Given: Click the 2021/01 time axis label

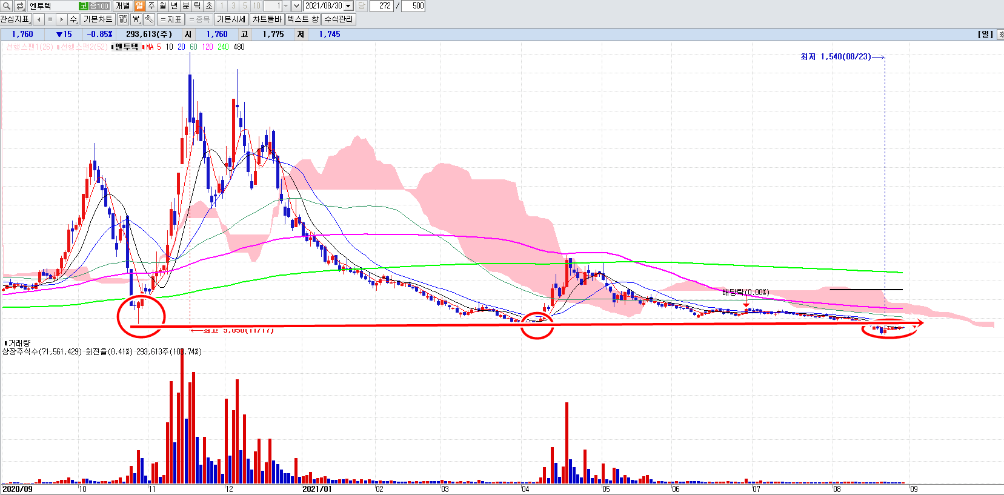Looking at the screenshot, I should 317,489.
